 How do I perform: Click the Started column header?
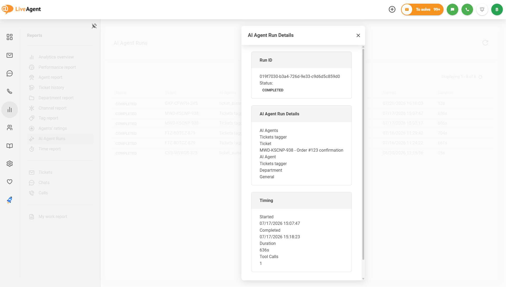coord(389,93)
